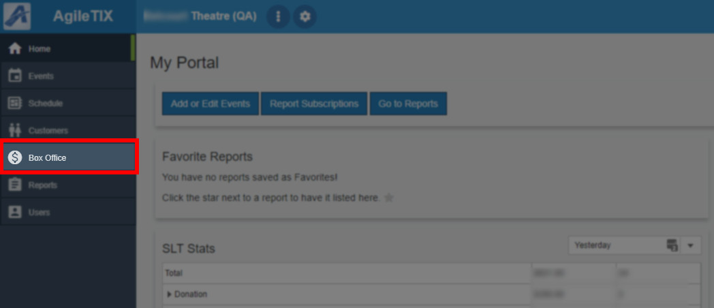Click Report Subscriptions button
714x308 pixels.
click(x=314, y=104)
